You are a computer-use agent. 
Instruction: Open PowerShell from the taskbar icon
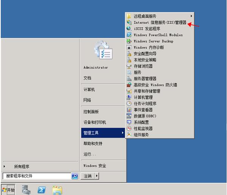42,190
